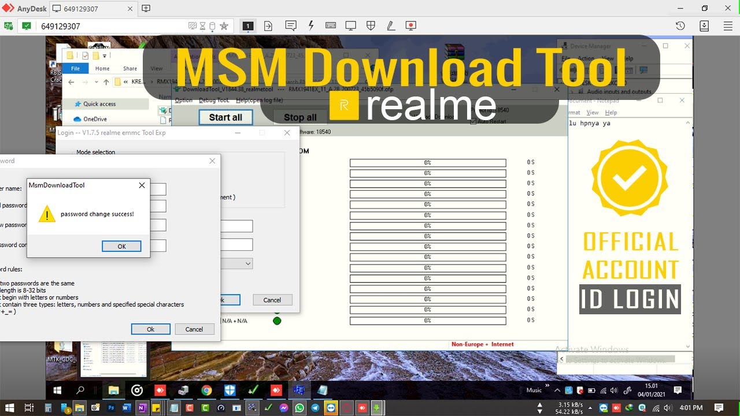Open OneNote from local taskbar
Viewport: 740px width, 416px height.
tap(142, 408)
